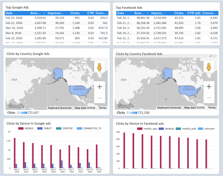Select the Google logo on the Google Ads map
The width and height of the screenshot is (223, 176).
point(16,106)
